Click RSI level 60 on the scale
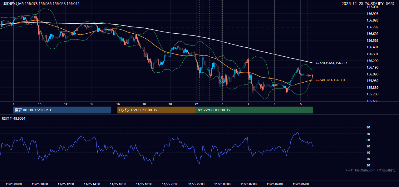The height and width of the screenshot is (187, 399). (x=368, y=140)
